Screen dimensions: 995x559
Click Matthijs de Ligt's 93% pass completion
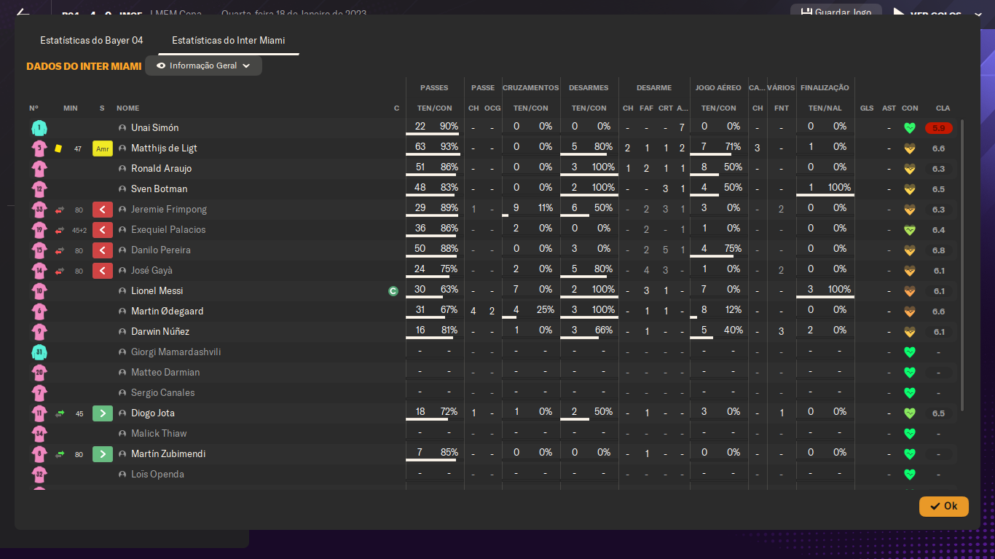pos(449,147)
